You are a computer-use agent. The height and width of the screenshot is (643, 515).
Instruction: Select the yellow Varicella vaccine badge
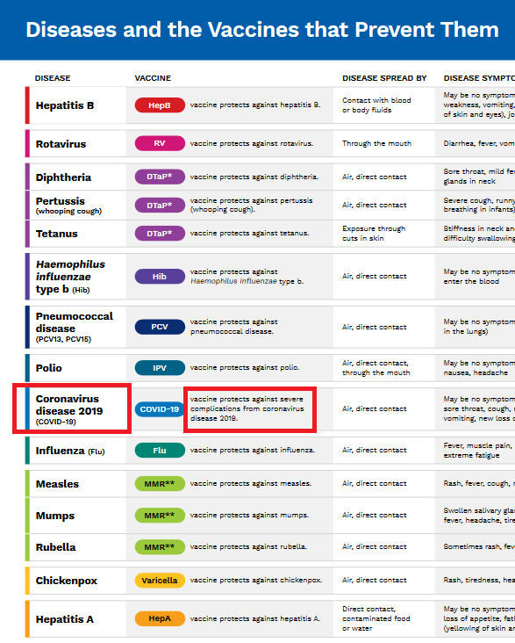(x=160, y=581)
